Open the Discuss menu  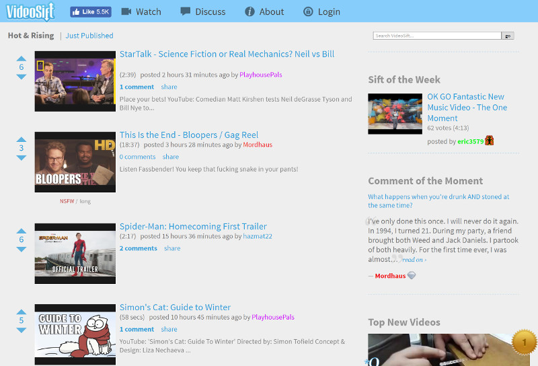[x=203, y=11]
